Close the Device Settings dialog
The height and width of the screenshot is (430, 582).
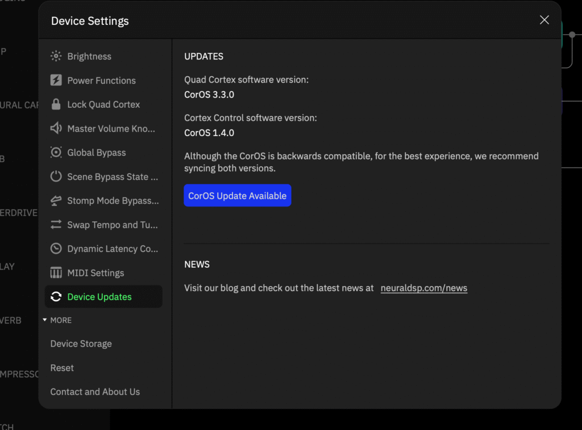click(544, 20)
